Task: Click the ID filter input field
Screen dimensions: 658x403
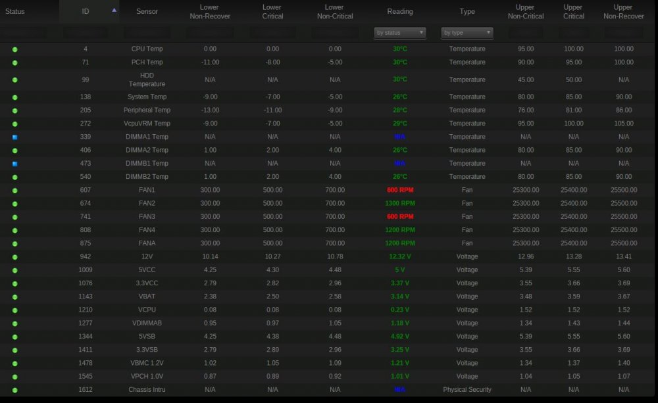Action: tap(85, 33)
